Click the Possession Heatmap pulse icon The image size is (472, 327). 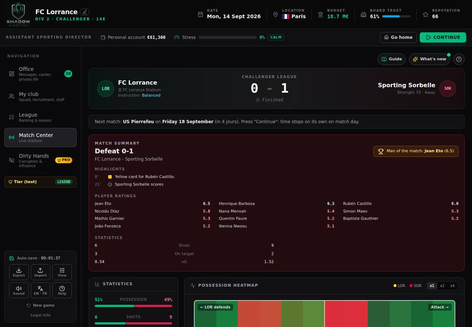[193, 285]
